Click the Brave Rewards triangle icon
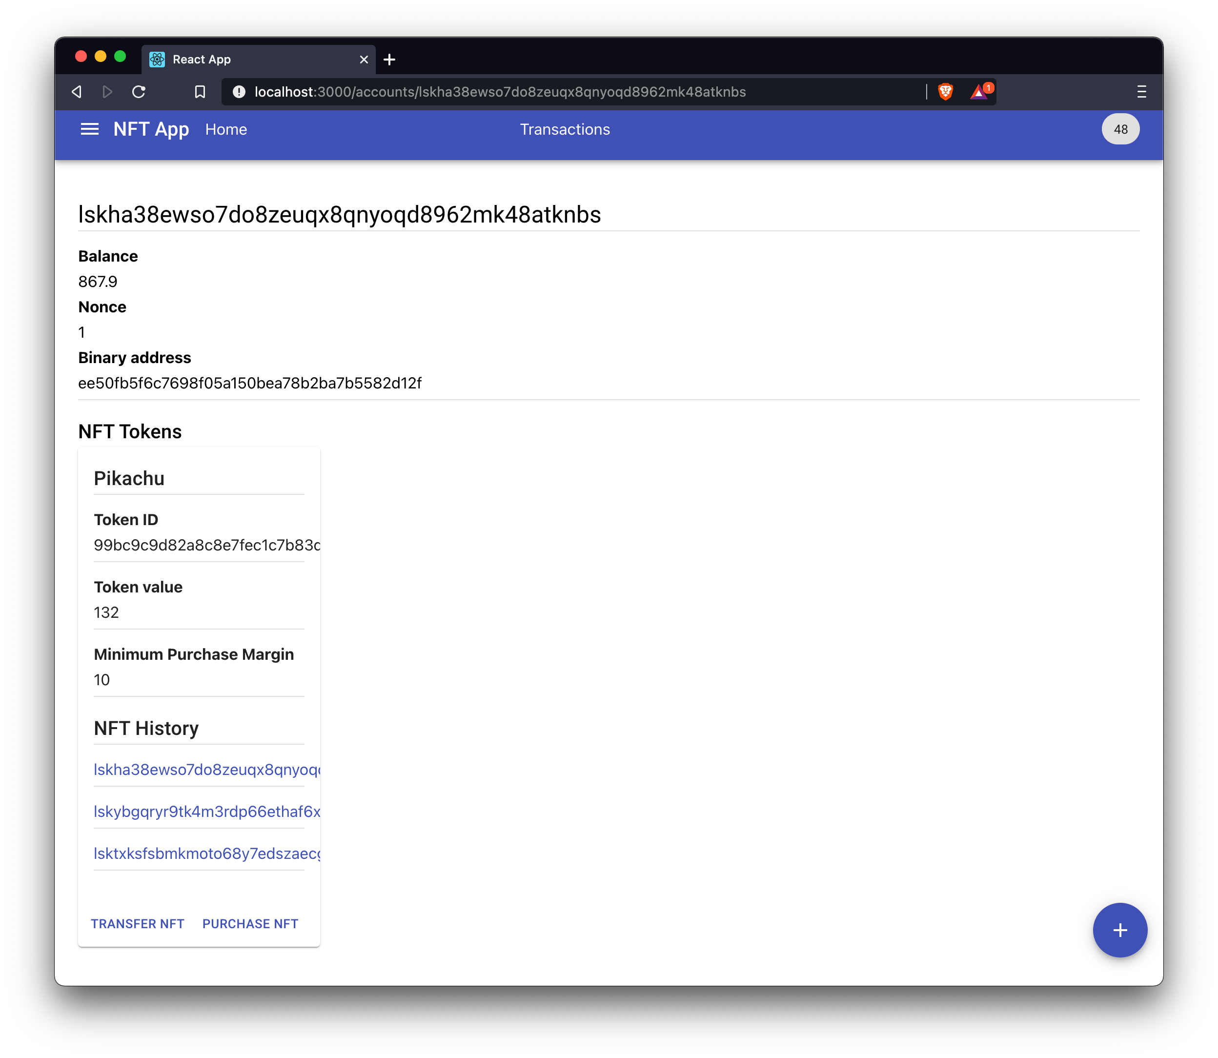The width and height of the screenshot is (1218, 1058). pyautogui.click(x=979, y=92)
